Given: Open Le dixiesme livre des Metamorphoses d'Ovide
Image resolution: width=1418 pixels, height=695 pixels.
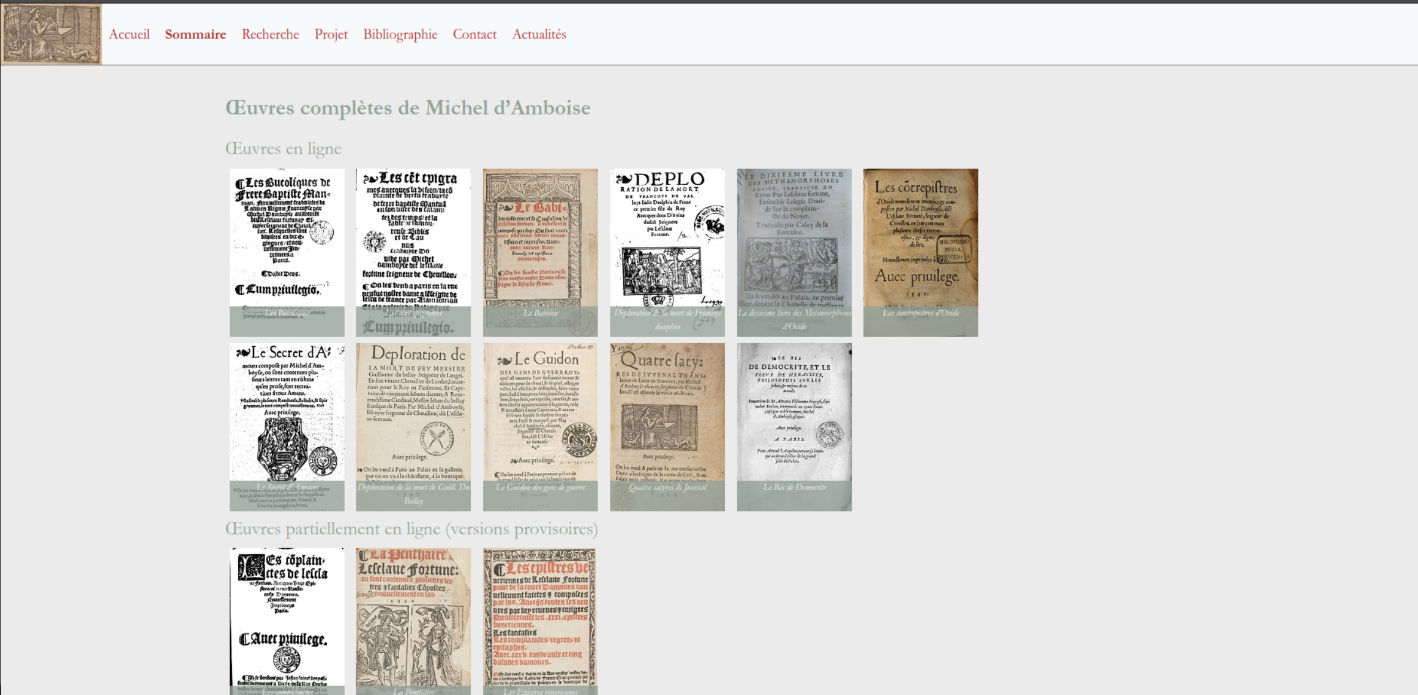Looking at the screenshot, I should click(794, 253).
